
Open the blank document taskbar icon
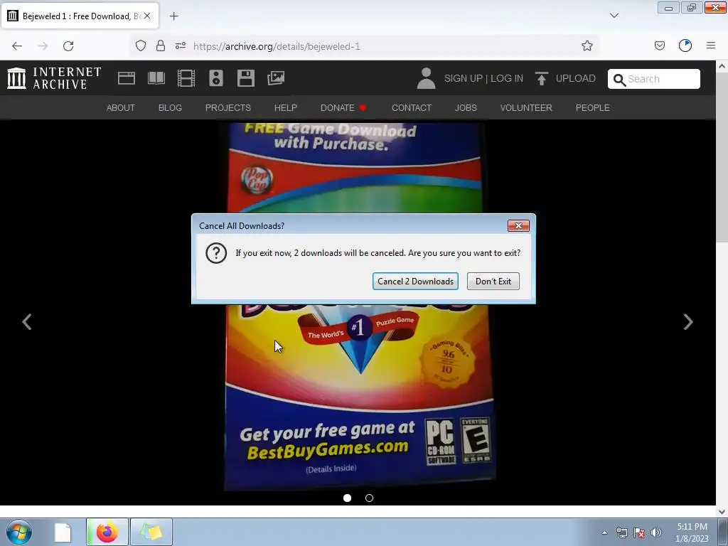coord(63,532)
